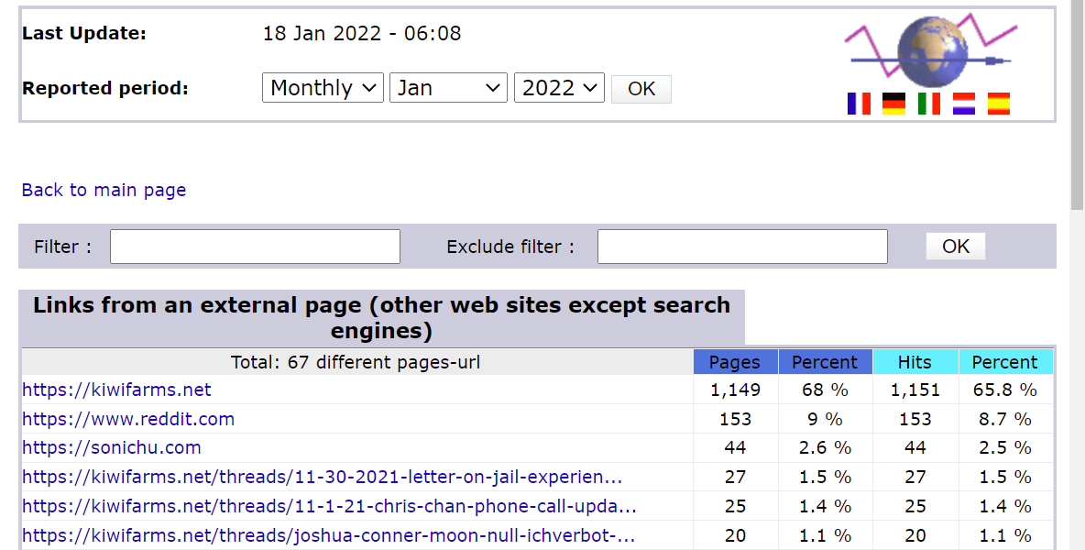
Task: Click the 'Reported period:' label
Action: [105, 89]
